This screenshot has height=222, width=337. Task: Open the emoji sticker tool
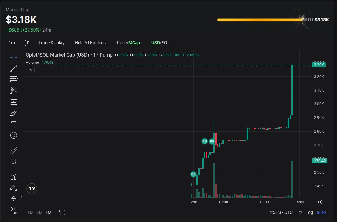coord(14,135)
